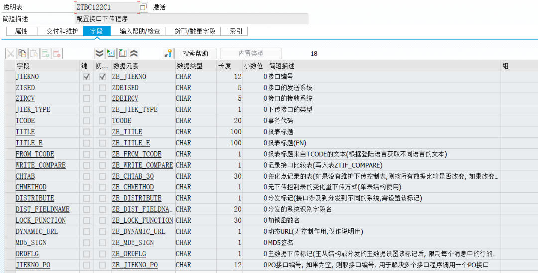Click the 简短描述 column header
538x273 pixels.
[384, 66]
